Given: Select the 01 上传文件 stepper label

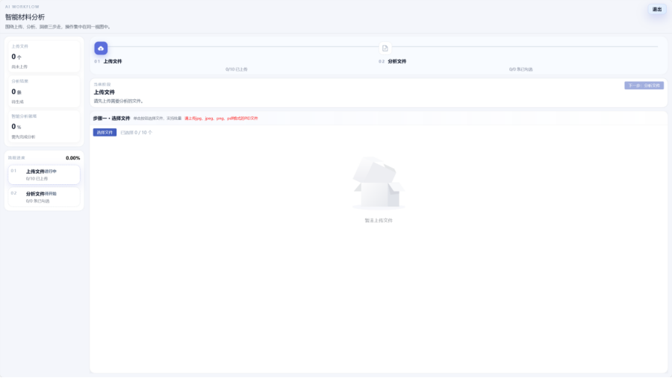Looking at the screenshot, I should click(108, 62).
